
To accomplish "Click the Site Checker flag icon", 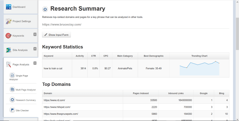I will pyautogui.click(x=12, y=110).
